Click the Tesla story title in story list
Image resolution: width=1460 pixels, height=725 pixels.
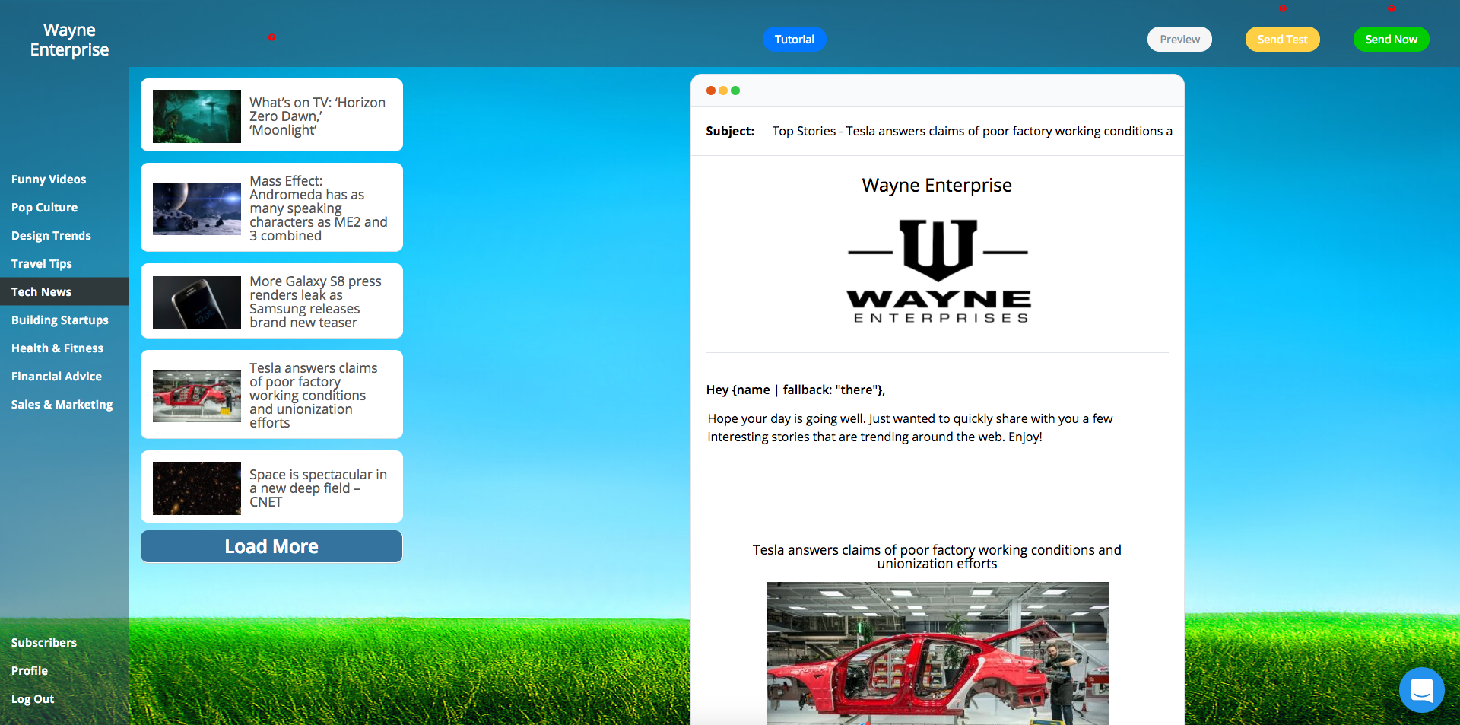pos(313,396)
